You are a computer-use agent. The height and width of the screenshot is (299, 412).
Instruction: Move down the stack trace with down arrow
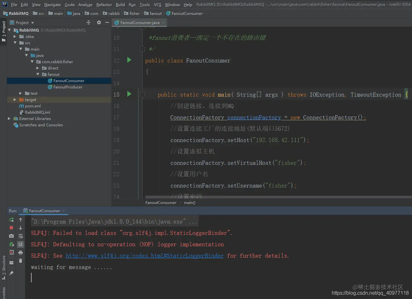point(21,228)
